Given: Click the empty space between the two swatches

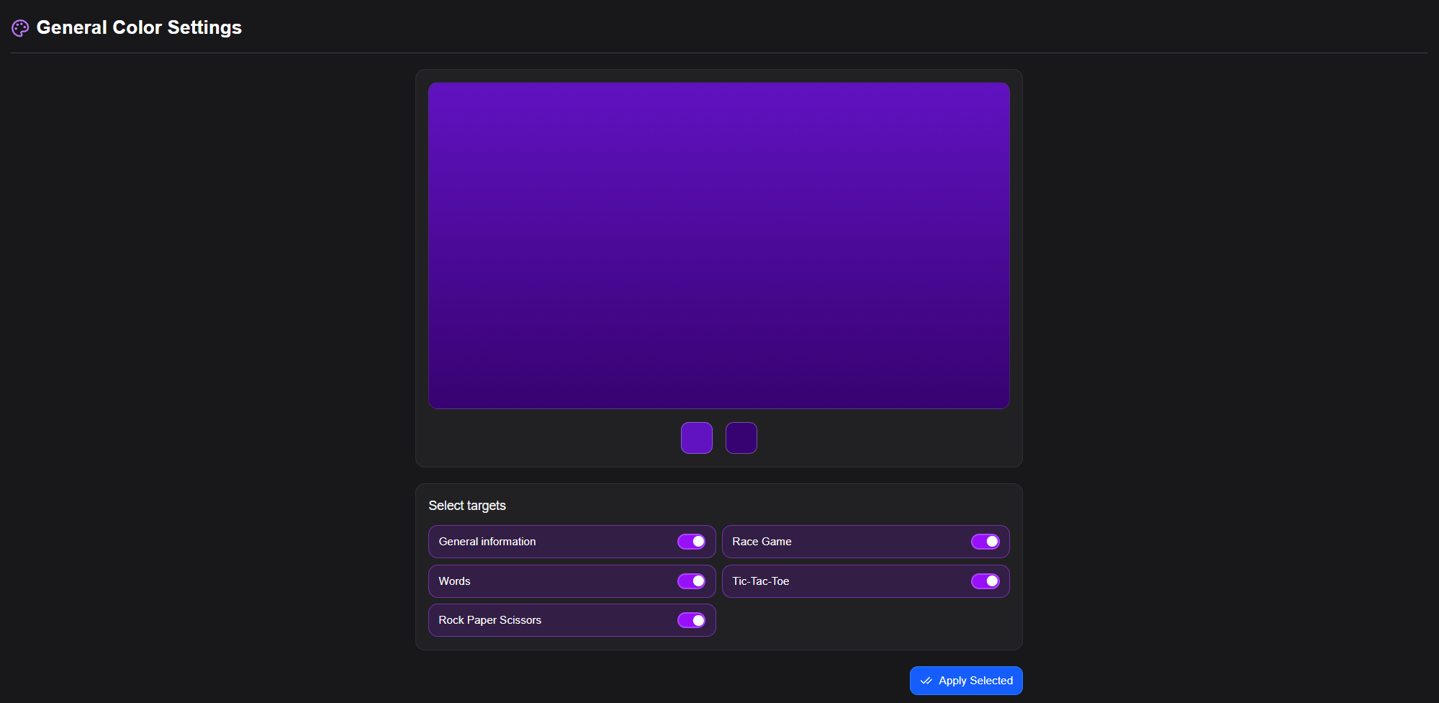Looking at the screenshot, I should (x=719, y=438).
